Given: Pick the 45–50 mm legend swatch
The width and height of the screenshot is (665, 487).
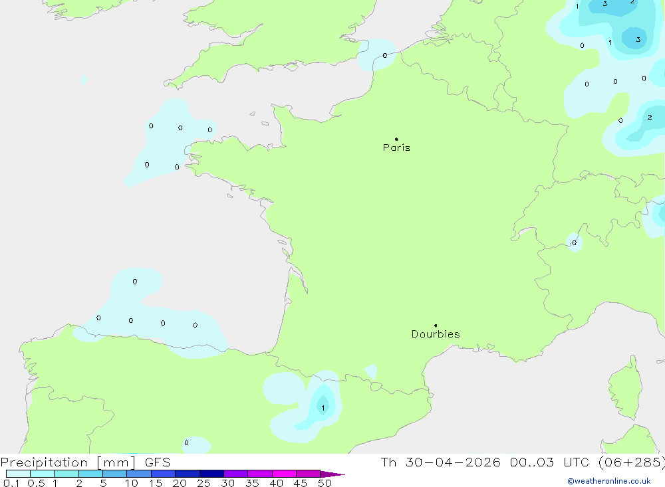Looking at the screenshot, I should (308, 474).
